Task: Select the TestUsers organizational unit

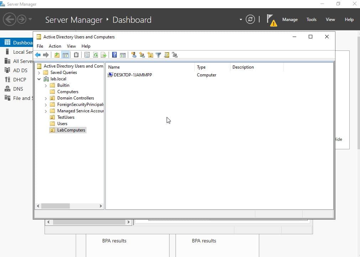Action: click(x=66, y=117)
